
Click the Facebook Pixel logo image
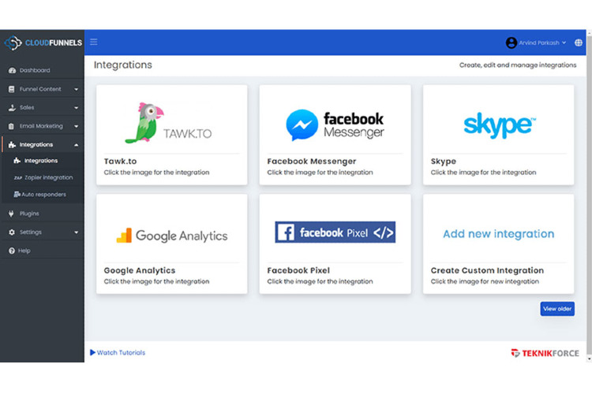[x=335, y=232]
